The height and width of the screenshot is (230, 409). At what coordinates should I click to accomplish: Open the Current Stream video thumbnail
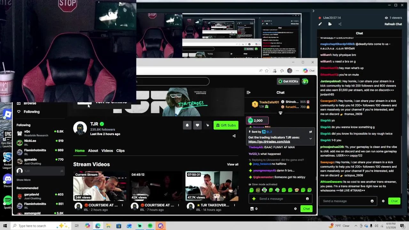click(100, 186)
